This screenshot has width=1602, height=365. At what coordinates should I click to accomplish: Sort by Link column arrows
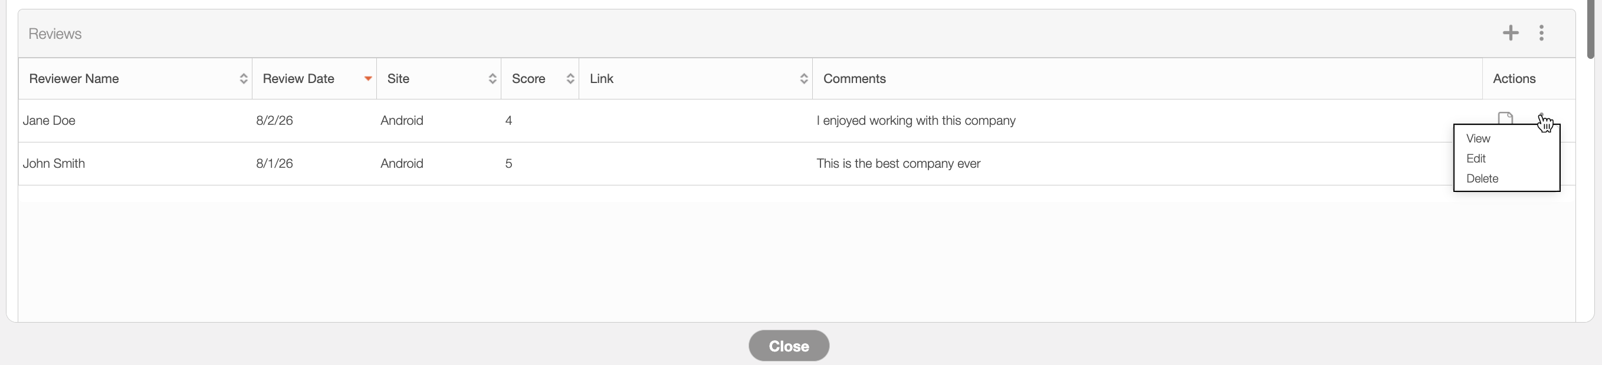click(803, 79)
